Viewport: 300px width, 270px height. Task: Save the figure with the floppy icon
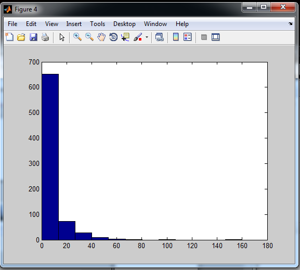(33, 37)
